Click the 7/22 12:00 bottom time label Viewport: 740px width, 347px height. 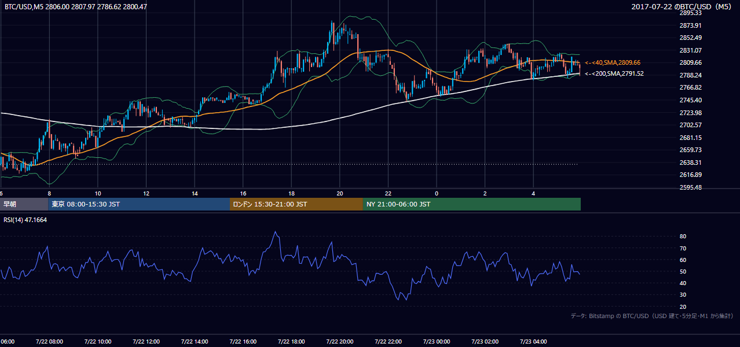tap(146, 342)
